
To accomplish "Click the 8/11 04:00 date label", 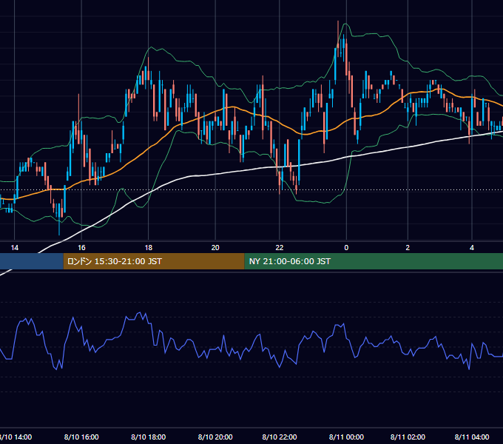I will coord(472,437).
